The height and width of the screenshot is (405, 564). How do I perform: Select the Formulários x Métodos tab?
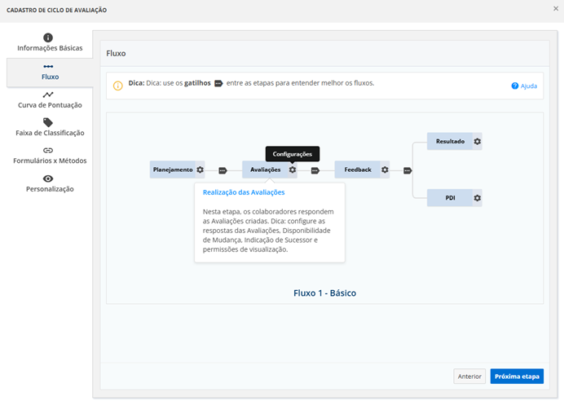coord(49,156)
